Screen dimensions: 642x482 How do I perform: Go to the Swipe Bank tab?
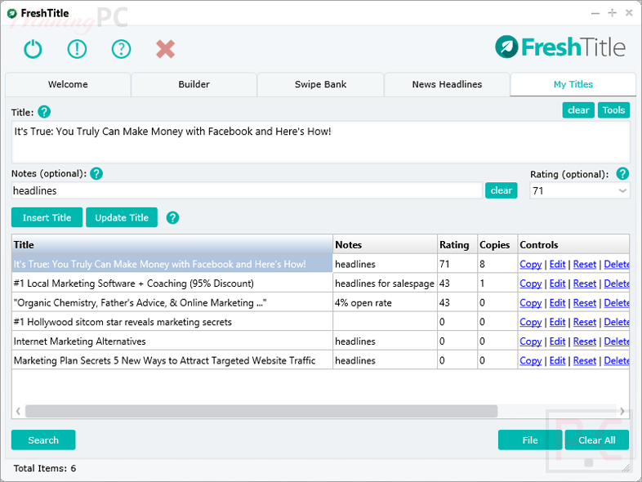pyautogui.click(x=320, y=84)
